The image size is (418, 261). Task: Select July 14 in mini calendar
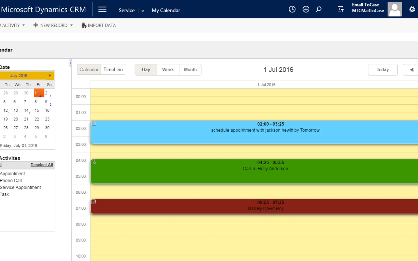[27, 110]
